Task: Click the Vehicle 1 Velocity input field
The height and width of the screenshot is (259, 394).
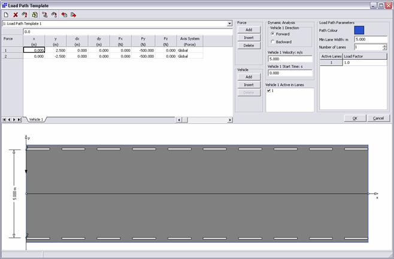Action: click(x=290, y=59)
